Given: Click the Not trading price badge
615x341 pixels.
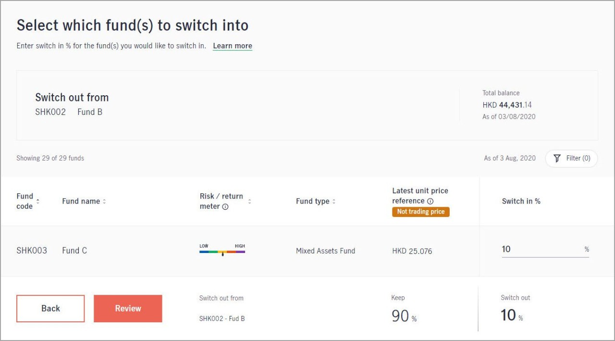Looking at the screenshot, I should pyautogui.click(x=420, y=212).
